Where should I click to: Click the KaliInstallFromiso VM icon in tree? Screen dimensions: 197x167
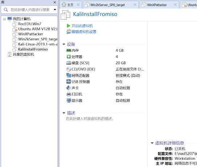[15, 49]
